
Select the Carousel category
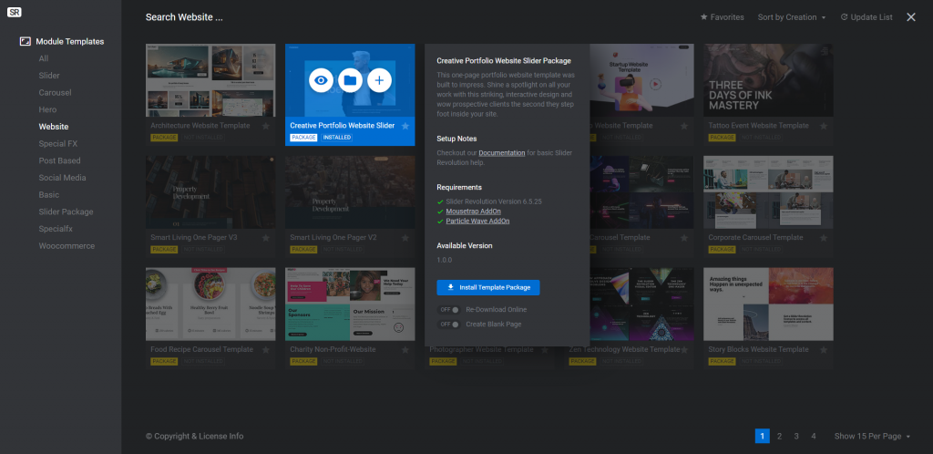click(x=55, y=93)
